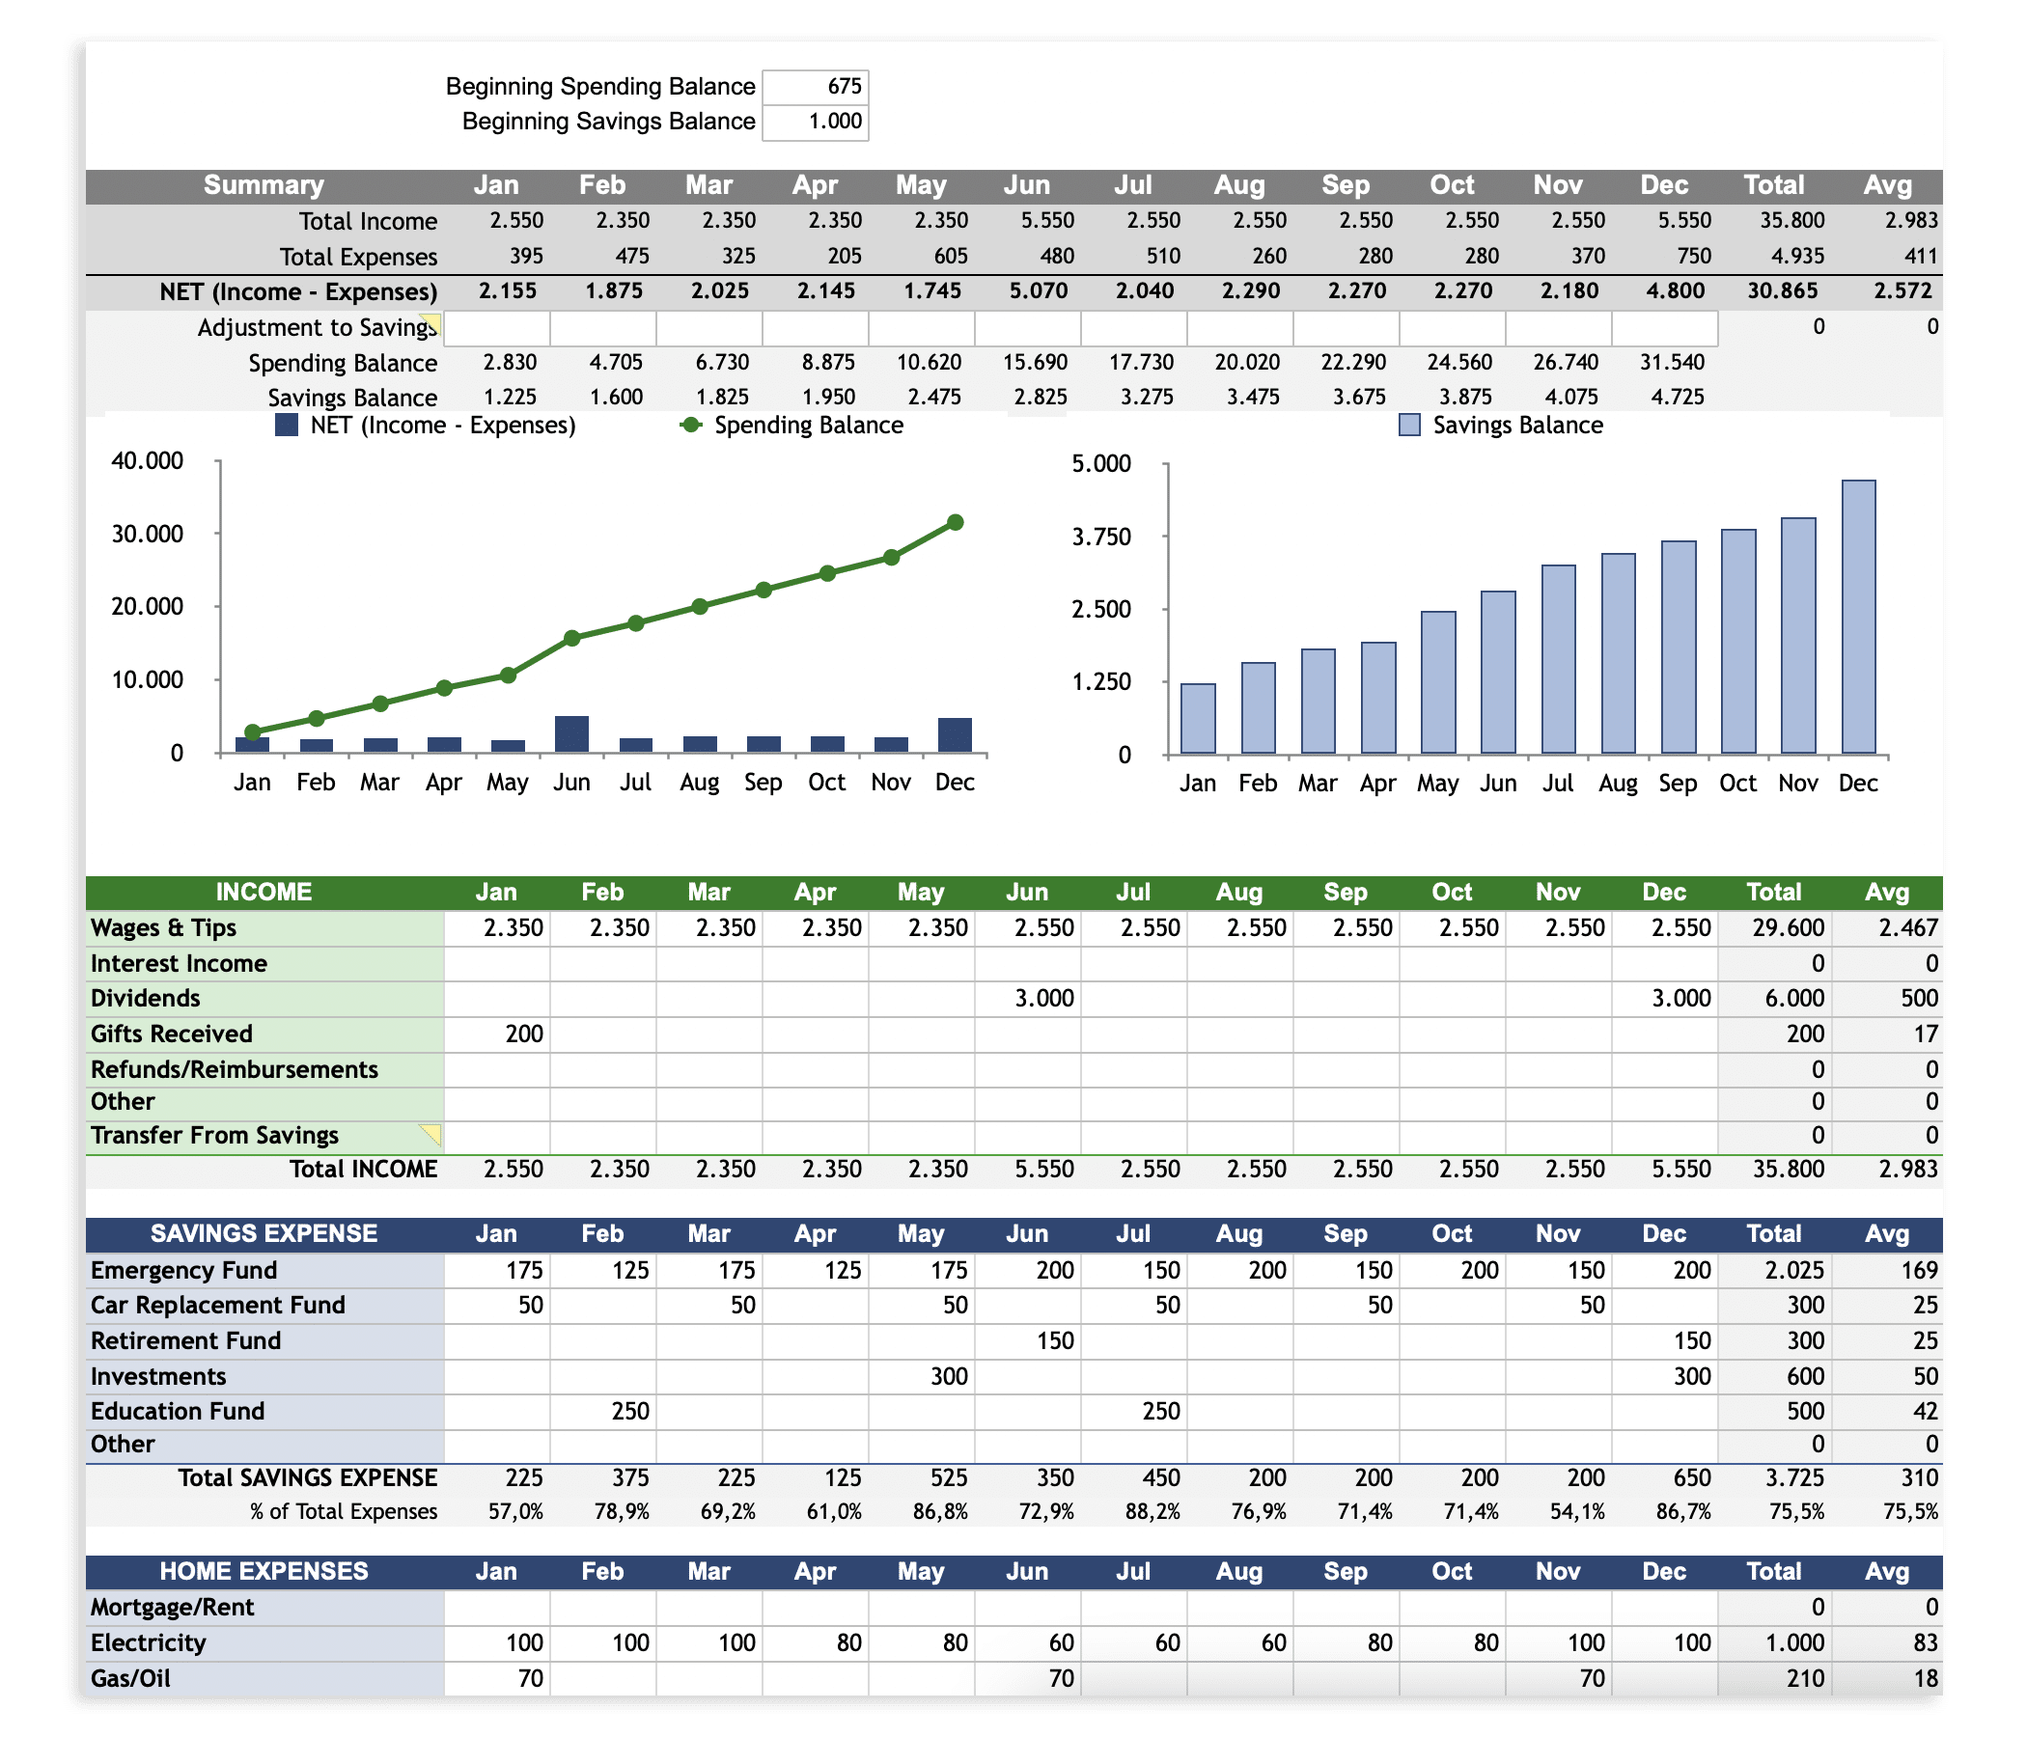Select the Education Fund Jul cell with 250
The height and width of the screenshot is (1737, 2027).
1134,1411
